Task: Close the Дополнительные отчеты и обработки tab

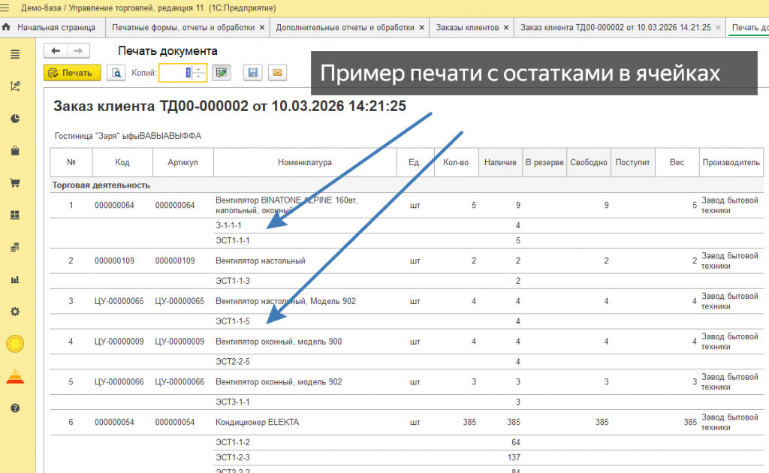Action: tap(421, 28)
